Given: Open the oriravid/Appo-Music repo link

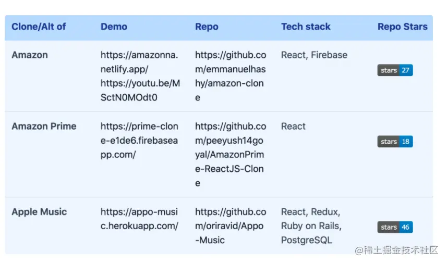Looking at the screenshot, I should pos(231,226).
